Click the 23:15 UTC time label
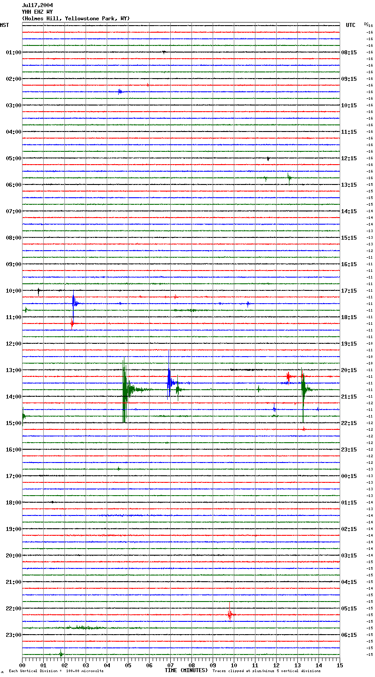This screenshot has width=375, height=677. tap(349, 450)
